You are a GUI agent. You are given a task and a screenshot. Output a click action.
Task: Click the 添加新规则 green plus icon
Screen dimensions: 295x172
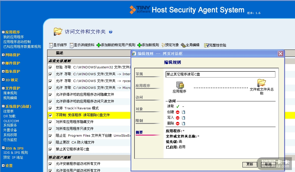click(x=140, y=45)
